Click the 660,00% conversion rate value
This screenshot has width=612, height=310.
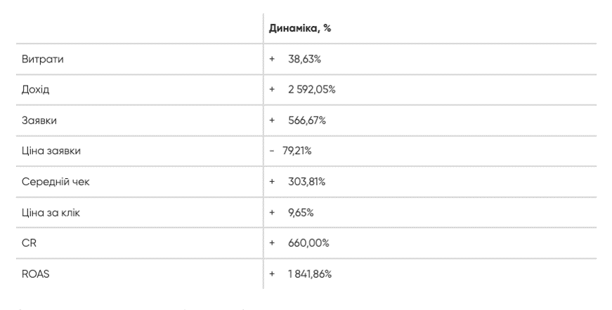click(308, 243)
